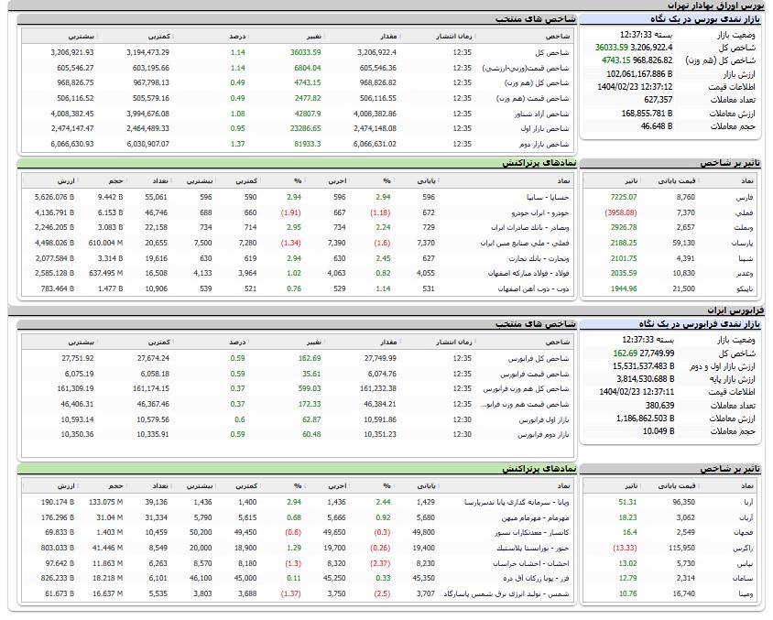Click the "بازار نقدي بورس در يك نگاه" panel title
Viewport: 773px width, 620px height.
coord(705,18)
